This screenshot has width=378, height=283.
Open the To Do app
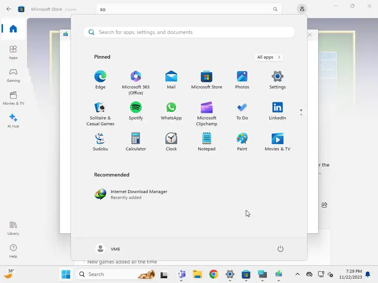tap(242, 111)
